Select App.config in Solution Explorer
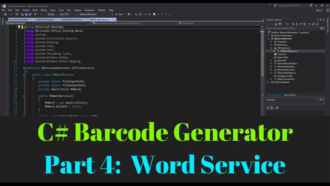Image resolution: width=330 pixels, height=186 pixels. 282,57
